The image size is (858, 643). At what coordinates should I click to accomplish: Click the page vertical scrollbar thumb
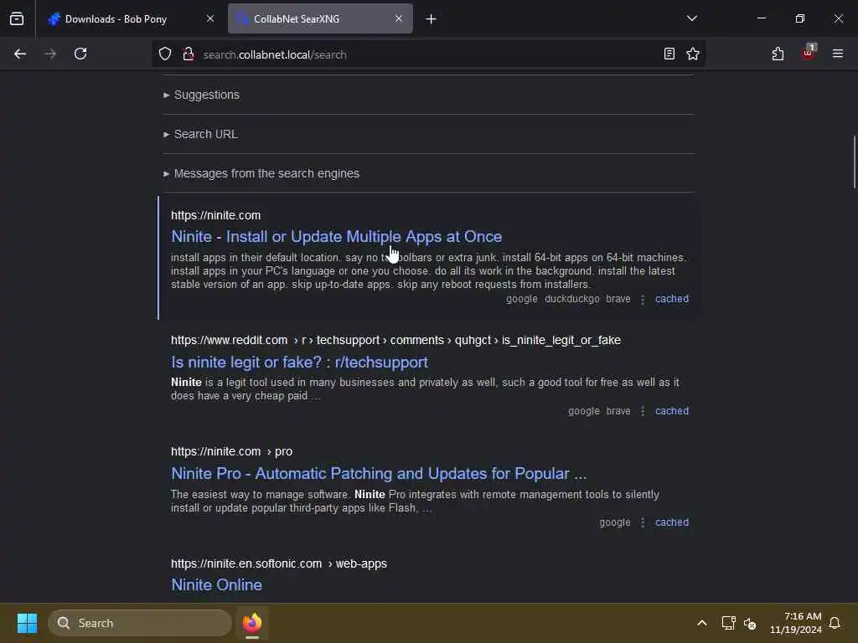pyautogui.click(x=854, y=162)
